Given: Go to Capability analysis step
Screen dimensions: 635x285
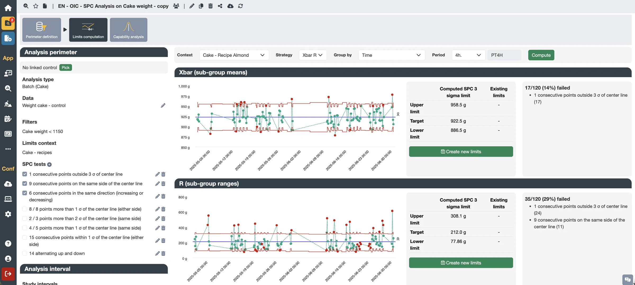Looking at the screenshot, I should (x=129, y=30).
